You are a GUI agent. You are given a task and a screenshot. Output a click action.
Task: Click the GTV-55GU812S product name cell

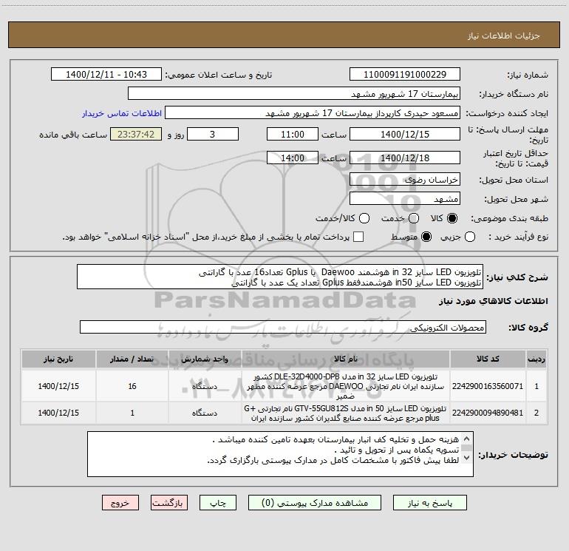click(346, 413)
